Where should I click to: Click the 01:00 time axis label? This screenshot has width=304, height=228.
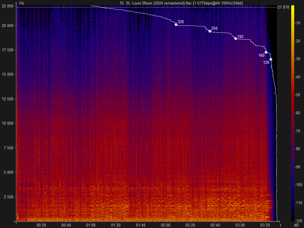point(91,225)
